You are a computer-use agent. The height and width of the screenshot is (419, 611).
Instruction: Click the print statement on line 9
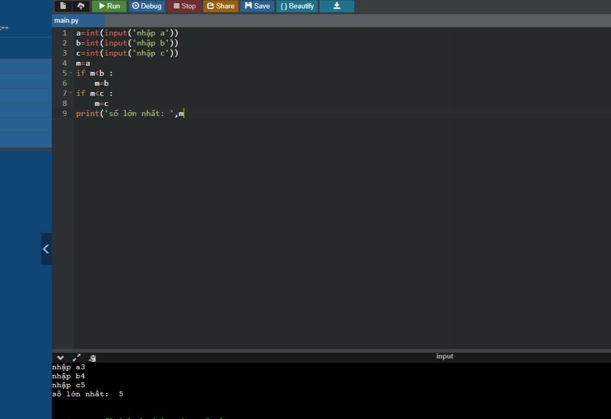coord(129,113)
